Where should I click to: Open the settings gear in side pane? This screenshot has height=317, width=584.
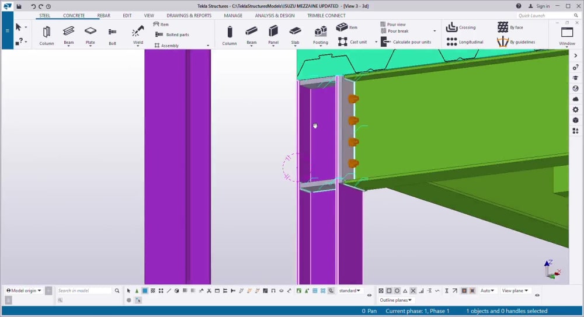point(575,110)
